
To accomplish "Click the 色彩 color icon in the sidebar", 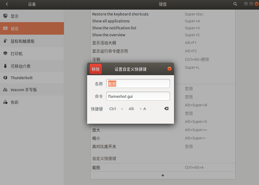I will [5, 102].
